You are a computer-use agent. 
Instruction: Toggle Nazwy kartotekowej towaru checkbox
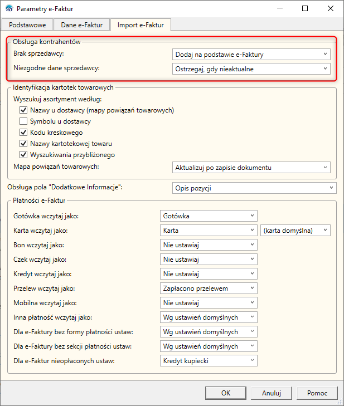pyautogui.click(x=24, y=144)
